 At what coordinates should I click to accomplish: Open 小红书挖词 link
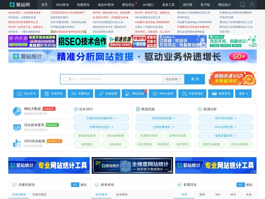click(145, 144)
